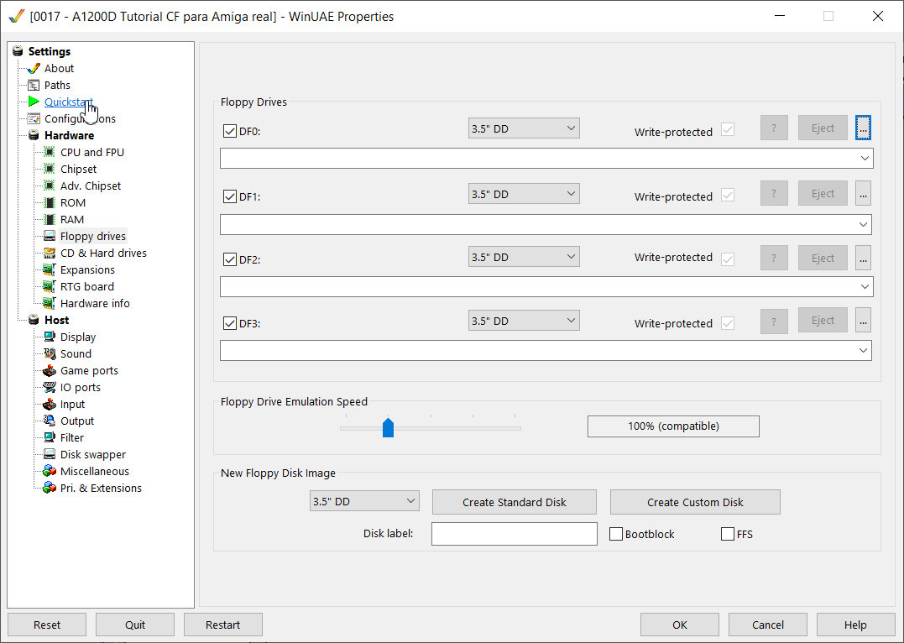Click the Pri. & Extensions icon
This screenshot has height=643, width=904.
tap(50, 488)
